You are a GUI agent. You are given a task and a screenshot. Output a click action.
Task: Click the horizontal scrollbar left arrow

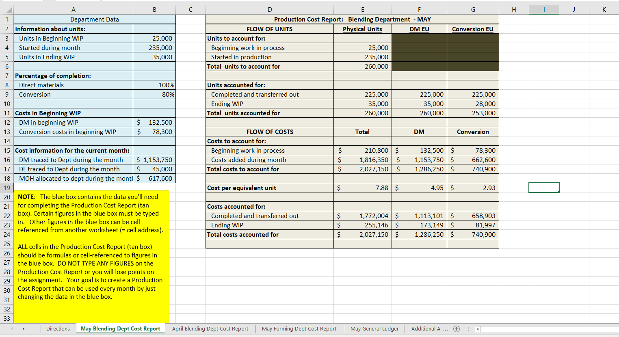[478, 329]
